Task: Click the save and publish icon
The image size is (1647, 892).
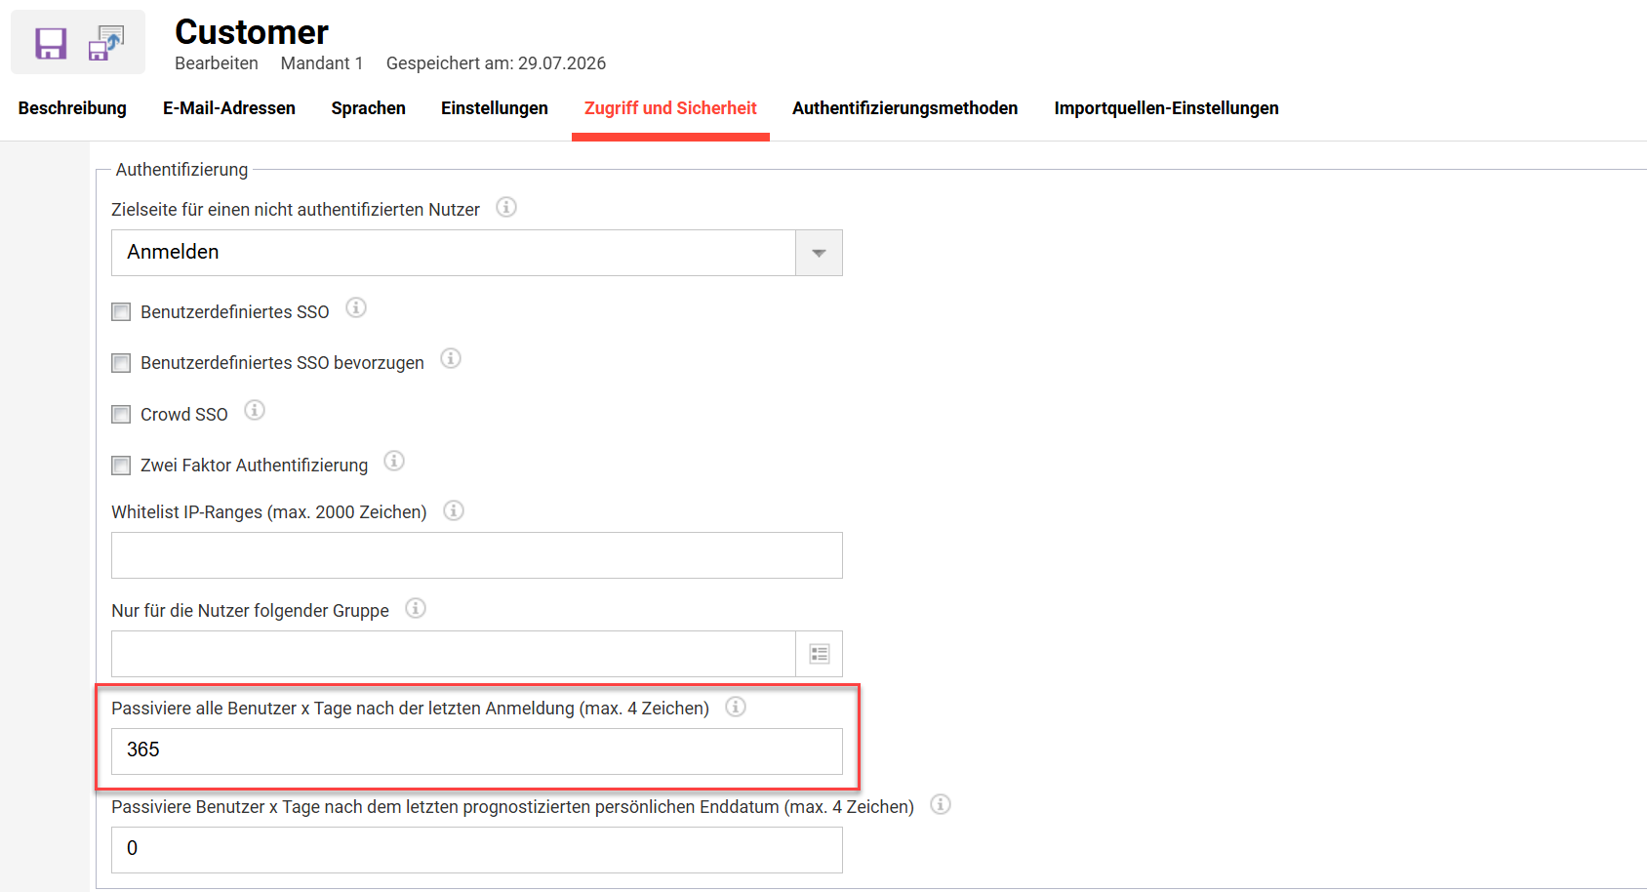Action: 106,44
